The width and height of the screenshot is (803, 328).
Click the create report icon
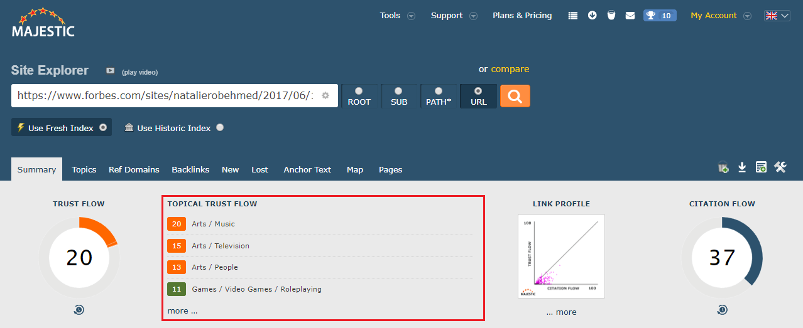(x=761, y=167)
